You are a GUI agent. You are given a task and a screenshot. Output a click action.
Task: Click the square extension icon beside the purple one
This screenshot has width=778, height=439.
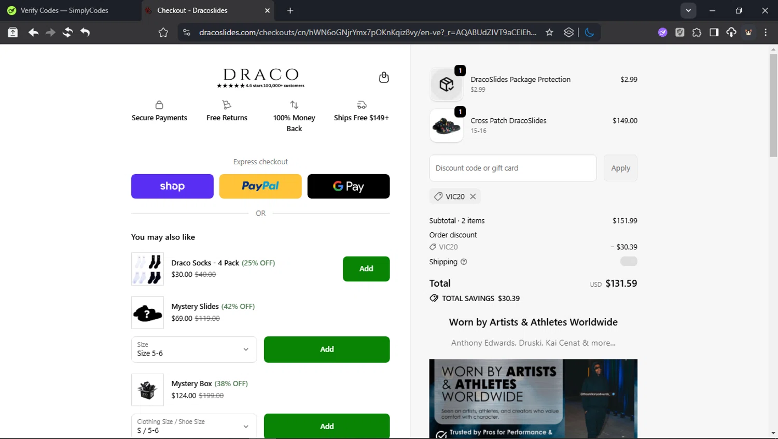[679, 32]
